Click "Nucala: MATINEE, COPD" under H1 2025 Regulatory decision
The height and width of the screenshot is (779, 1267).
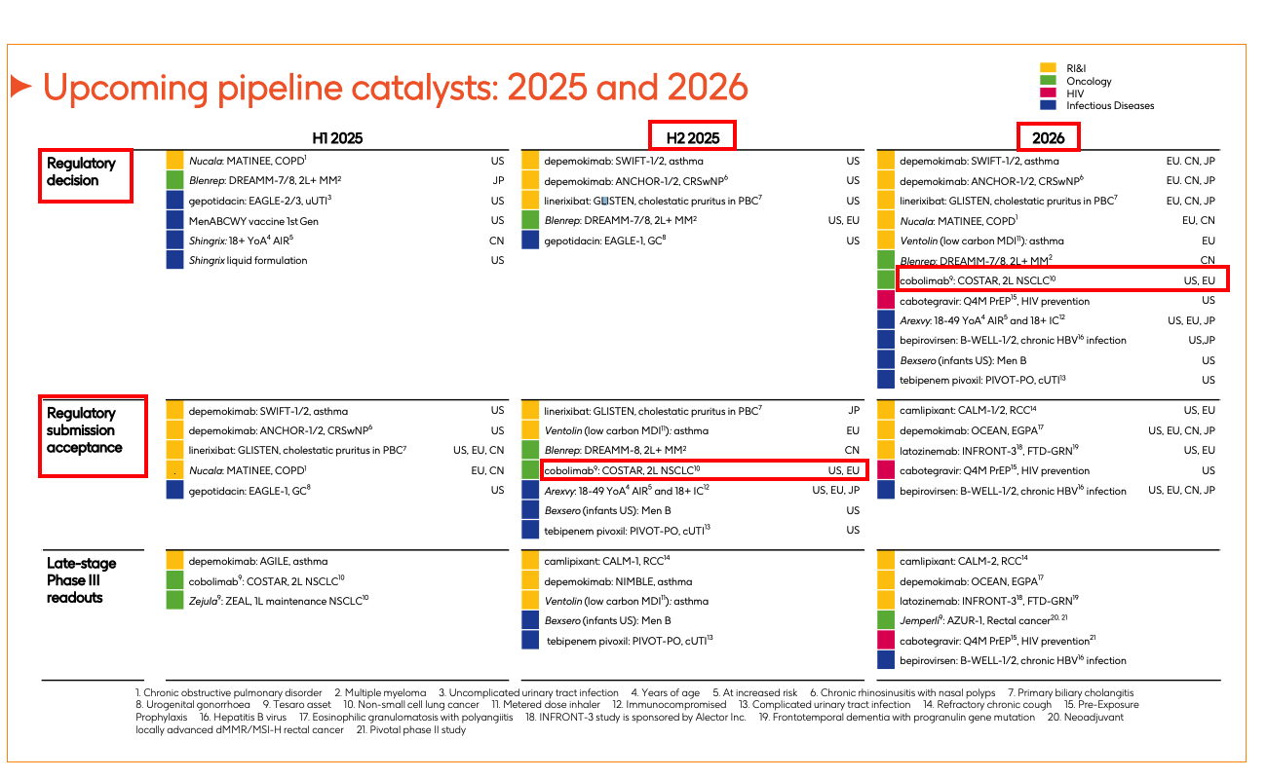pyautogui.click(x=248, y=160)
